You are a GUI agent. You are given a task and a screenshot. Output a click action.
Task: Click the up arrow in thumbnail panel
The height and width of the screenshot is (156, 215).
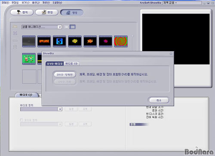[132, 36]
